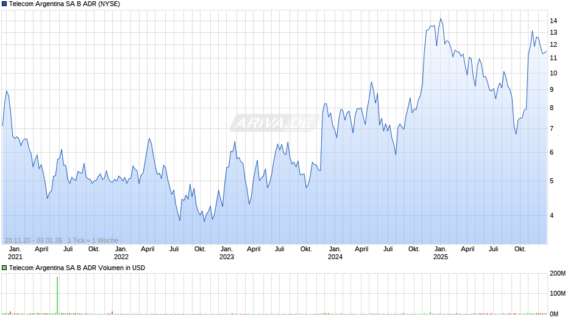Viewport: 573px width, 320px height.
Task: Click the x-axis label Jan. 2023
Action: 227,253
